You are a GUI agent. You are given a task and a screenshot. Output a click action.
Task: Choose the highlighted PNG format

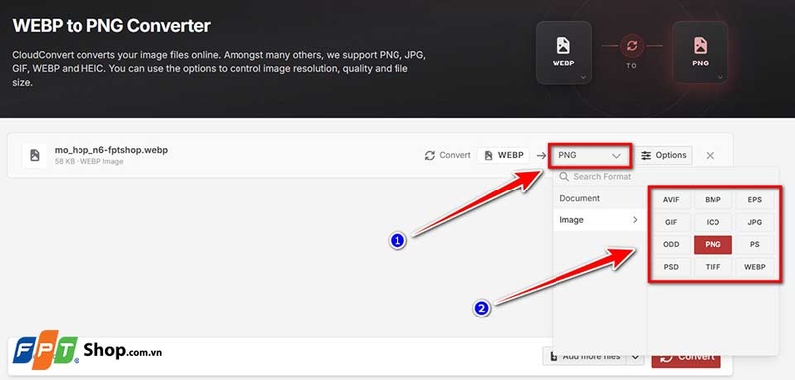[713, 244]
